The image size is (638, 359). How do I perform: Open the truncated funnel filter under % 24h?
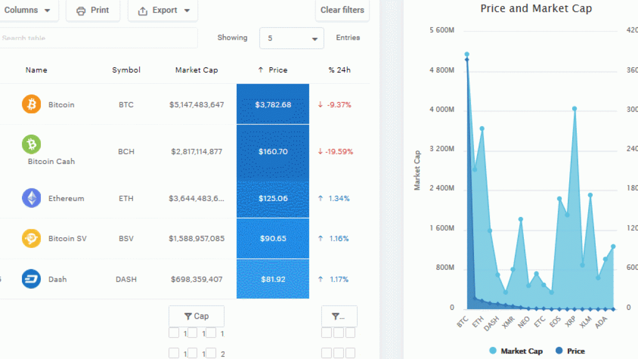pos(339,316)
